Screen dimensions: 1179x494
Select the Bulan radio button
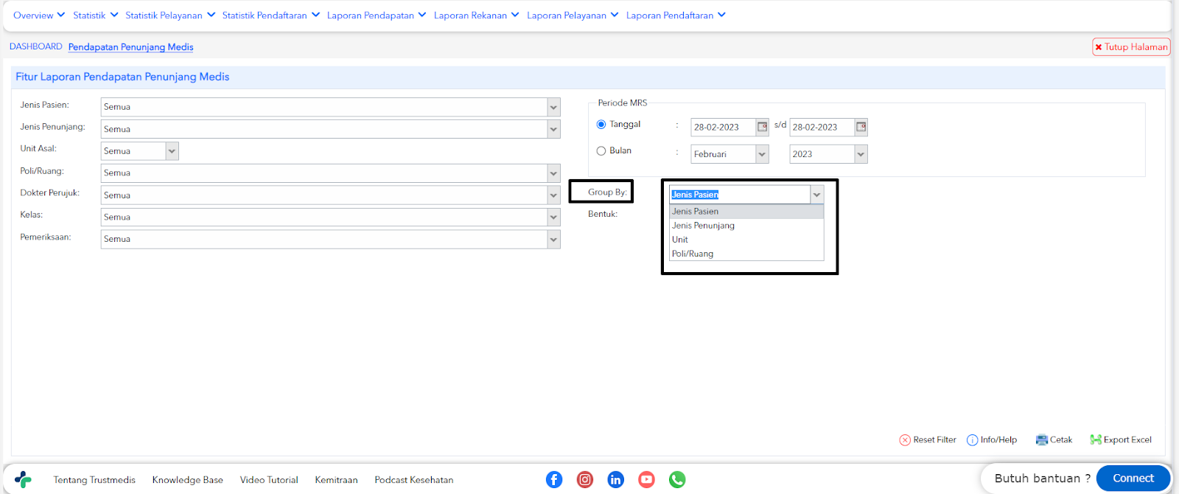[x=601, y=151]
